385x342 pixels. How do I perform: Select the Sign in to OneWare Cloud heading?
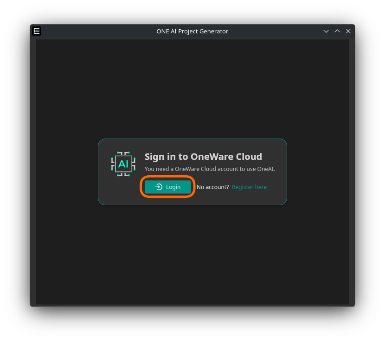click(x=203, y=157)
